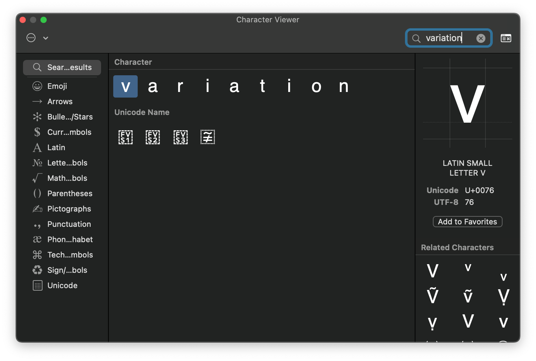Open the Unicode category
This screenshot has height=361, width=536.
(62, 285)
